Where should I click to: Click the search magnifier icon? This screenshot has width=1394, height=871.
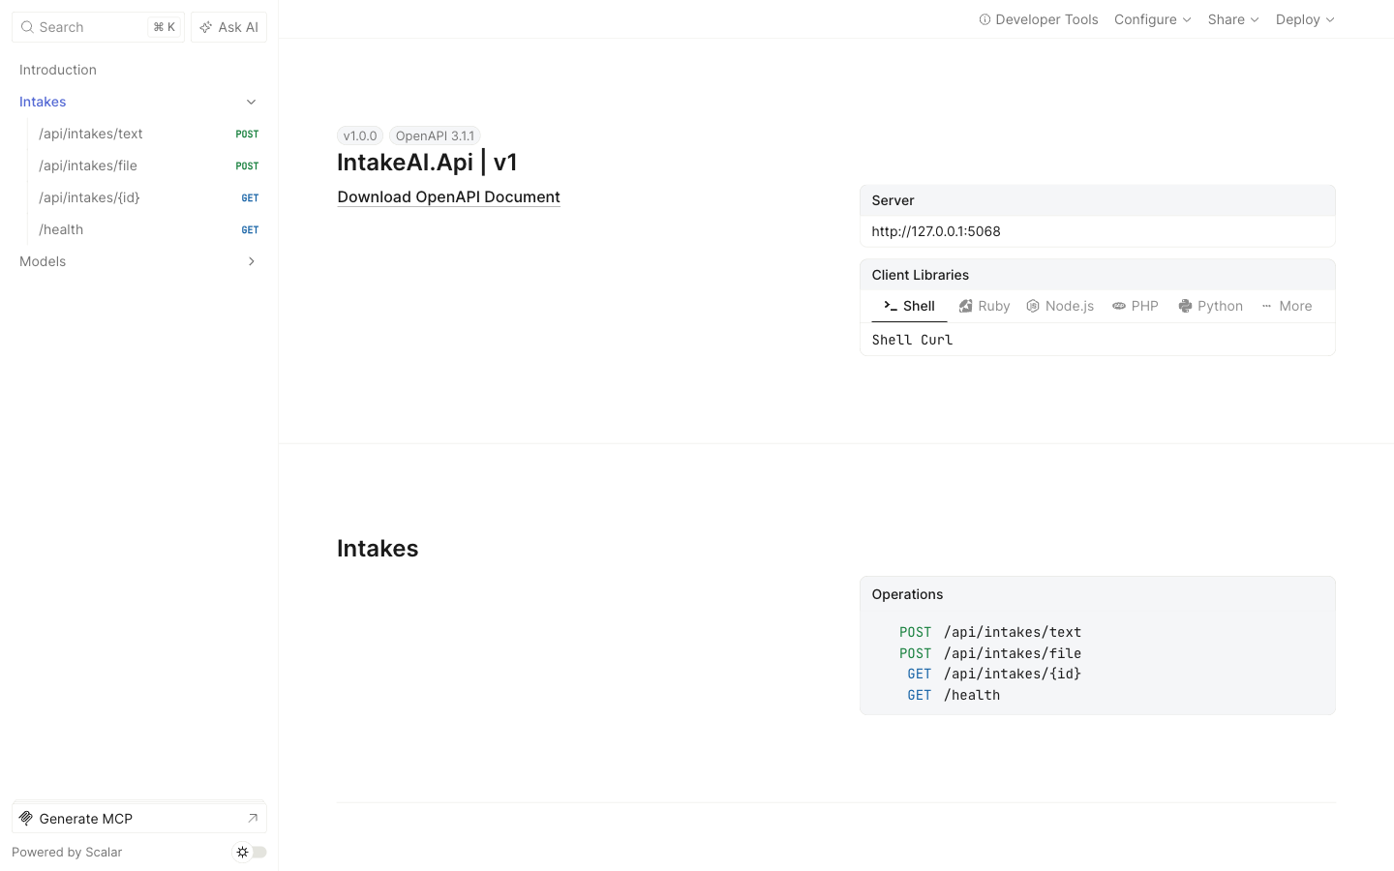click(27, 27)
